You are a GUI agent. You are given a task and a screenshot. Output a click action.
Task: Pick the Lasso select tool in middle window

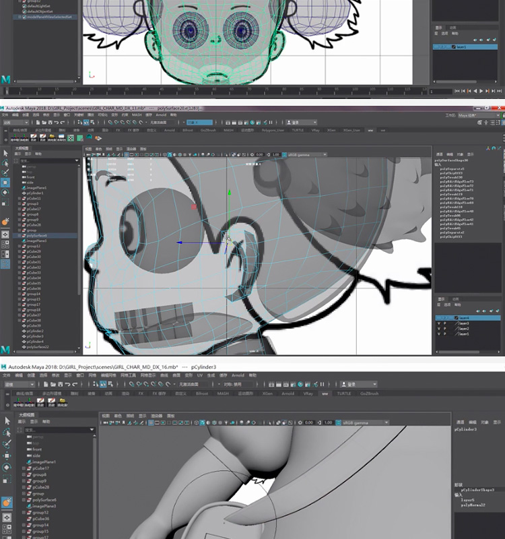pos(5,162)
